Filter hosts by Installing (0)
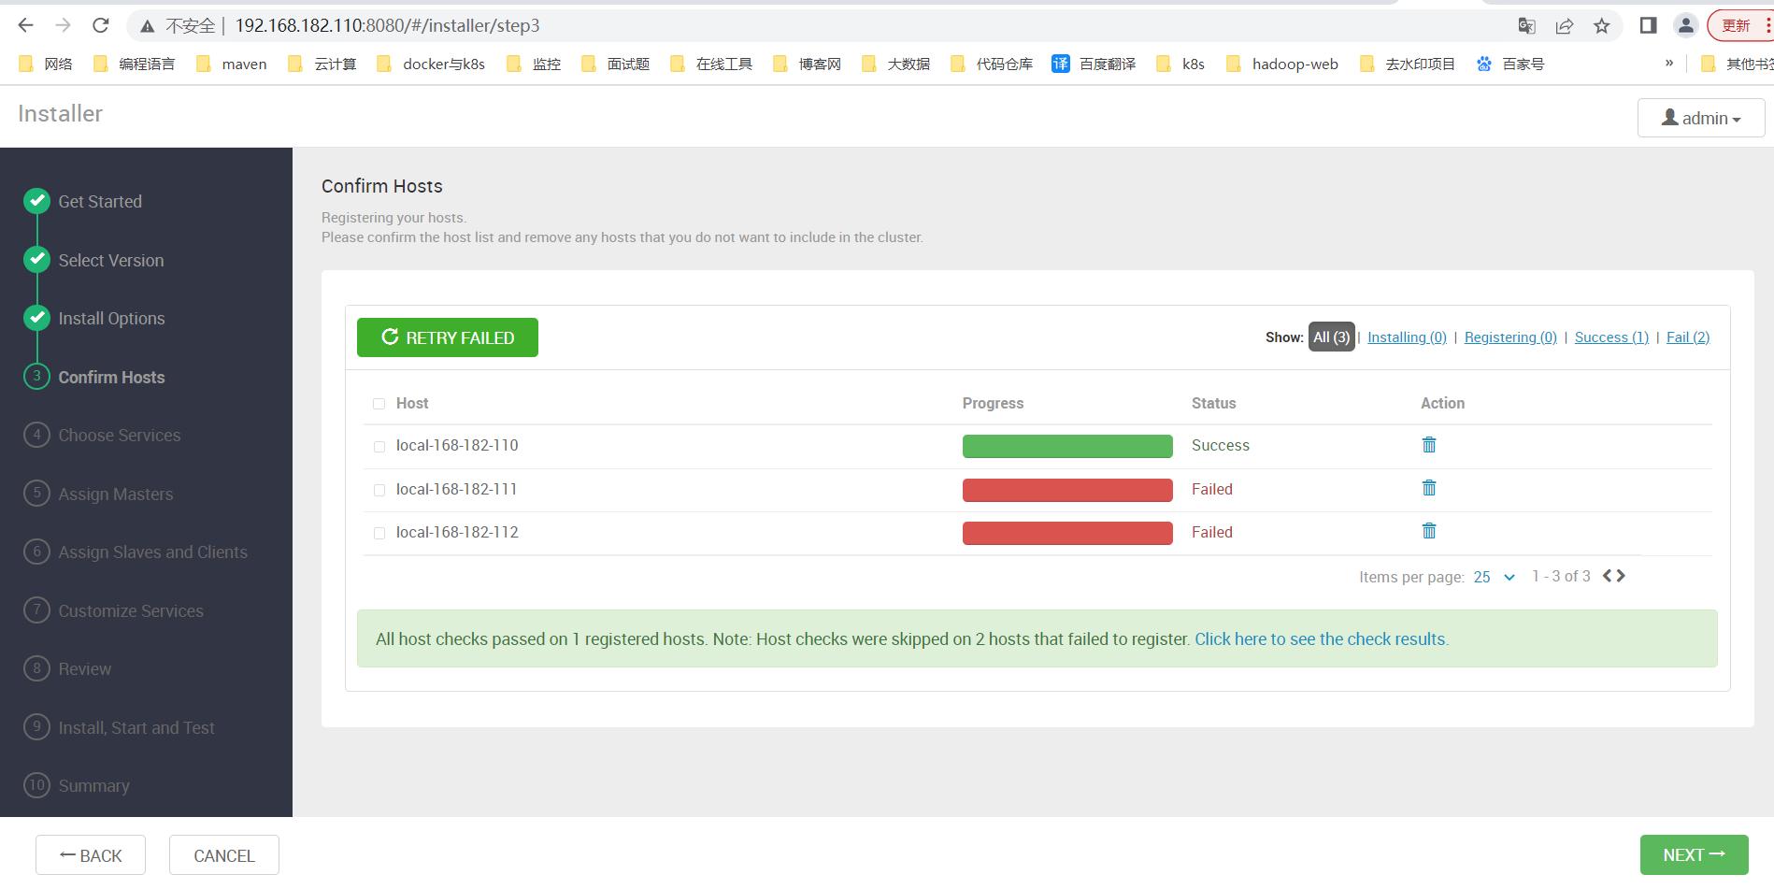Image resolution: width=1774 pixels, height=889 pixels. click(1407, 337)
